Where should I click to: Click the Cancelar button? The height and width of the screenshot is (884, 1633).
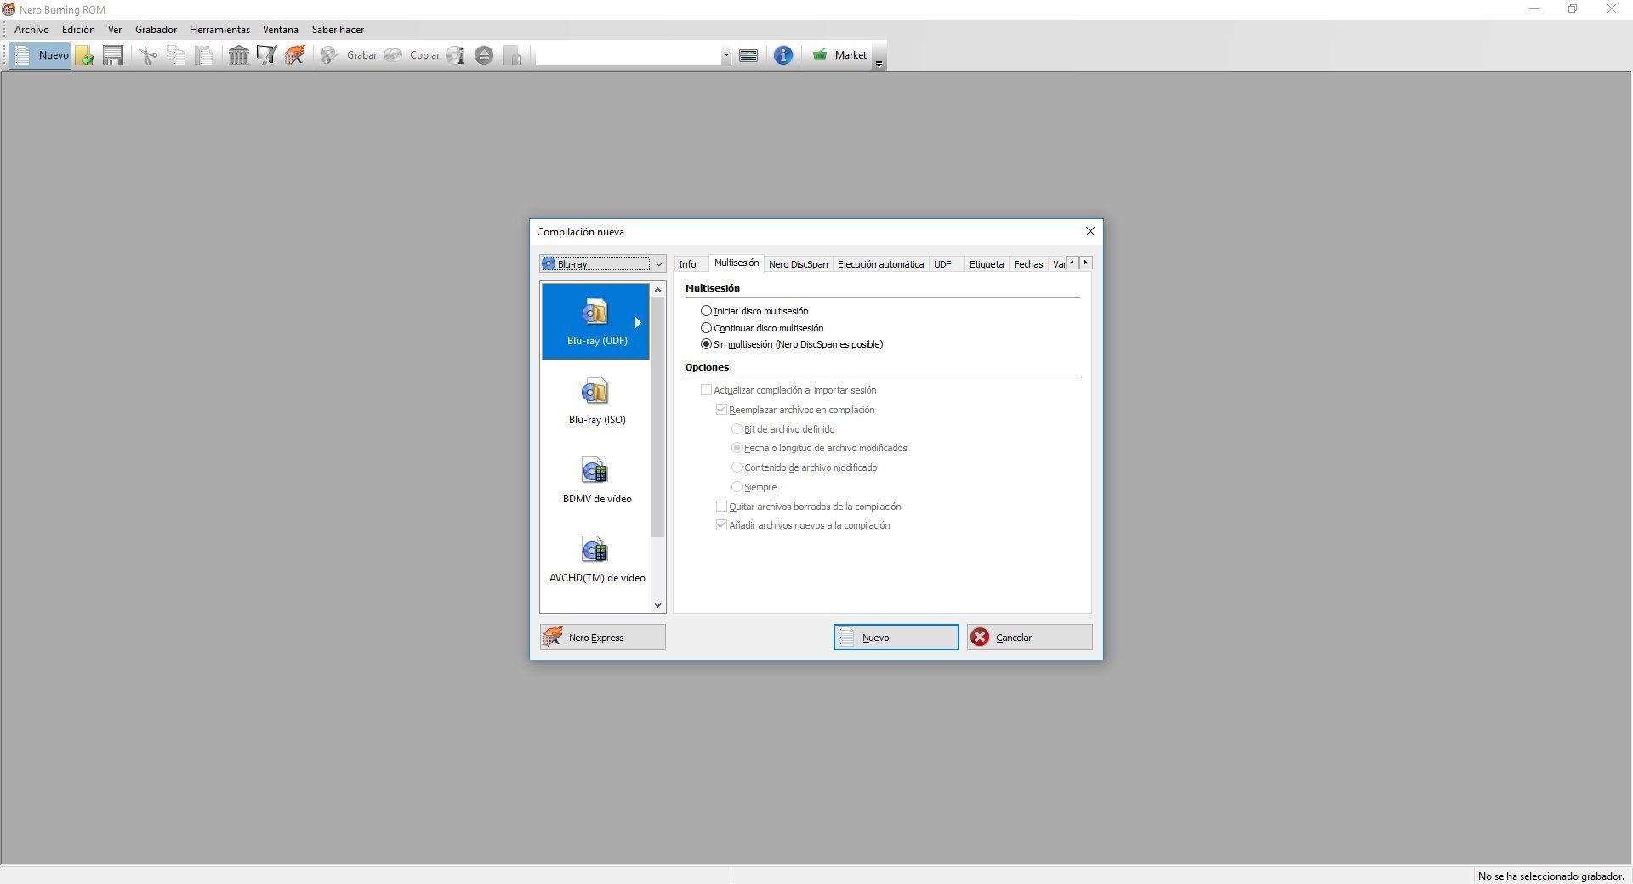pyautogui.click(x=1029, y=637)
